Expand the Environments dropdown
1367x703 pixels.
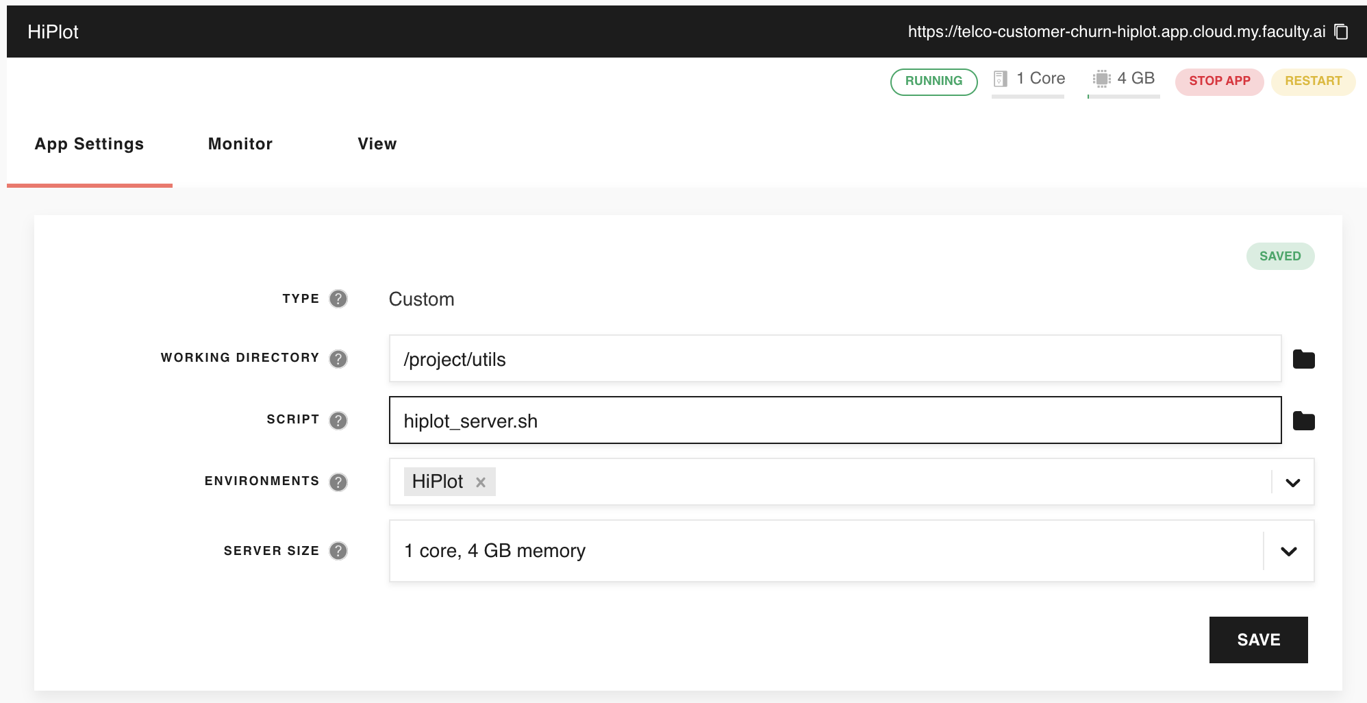click(x=1292, y=482)
